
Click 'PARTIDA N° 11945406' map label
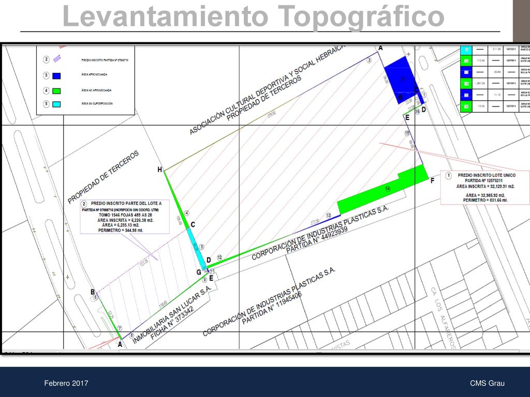[272, 308]
